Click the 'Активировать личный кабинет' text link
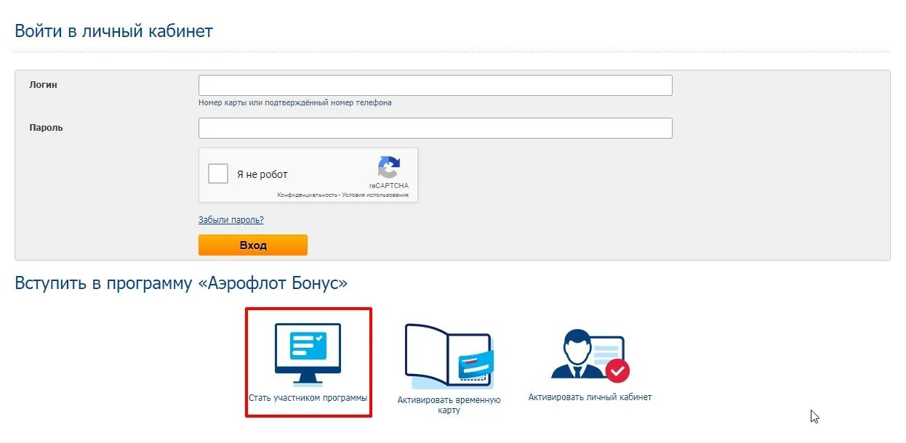 tap(590, 397)
